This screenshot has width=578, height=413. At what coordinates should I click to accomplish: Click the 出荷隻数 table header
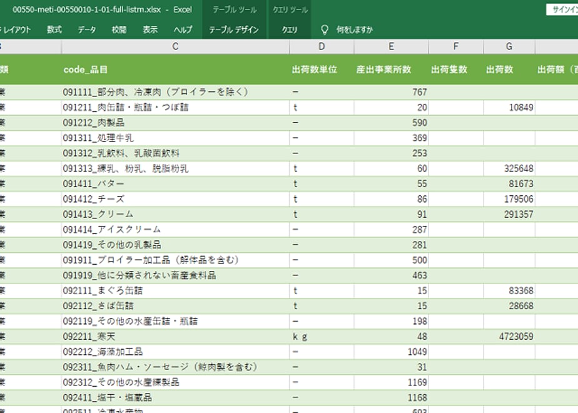tap(456, 69)
